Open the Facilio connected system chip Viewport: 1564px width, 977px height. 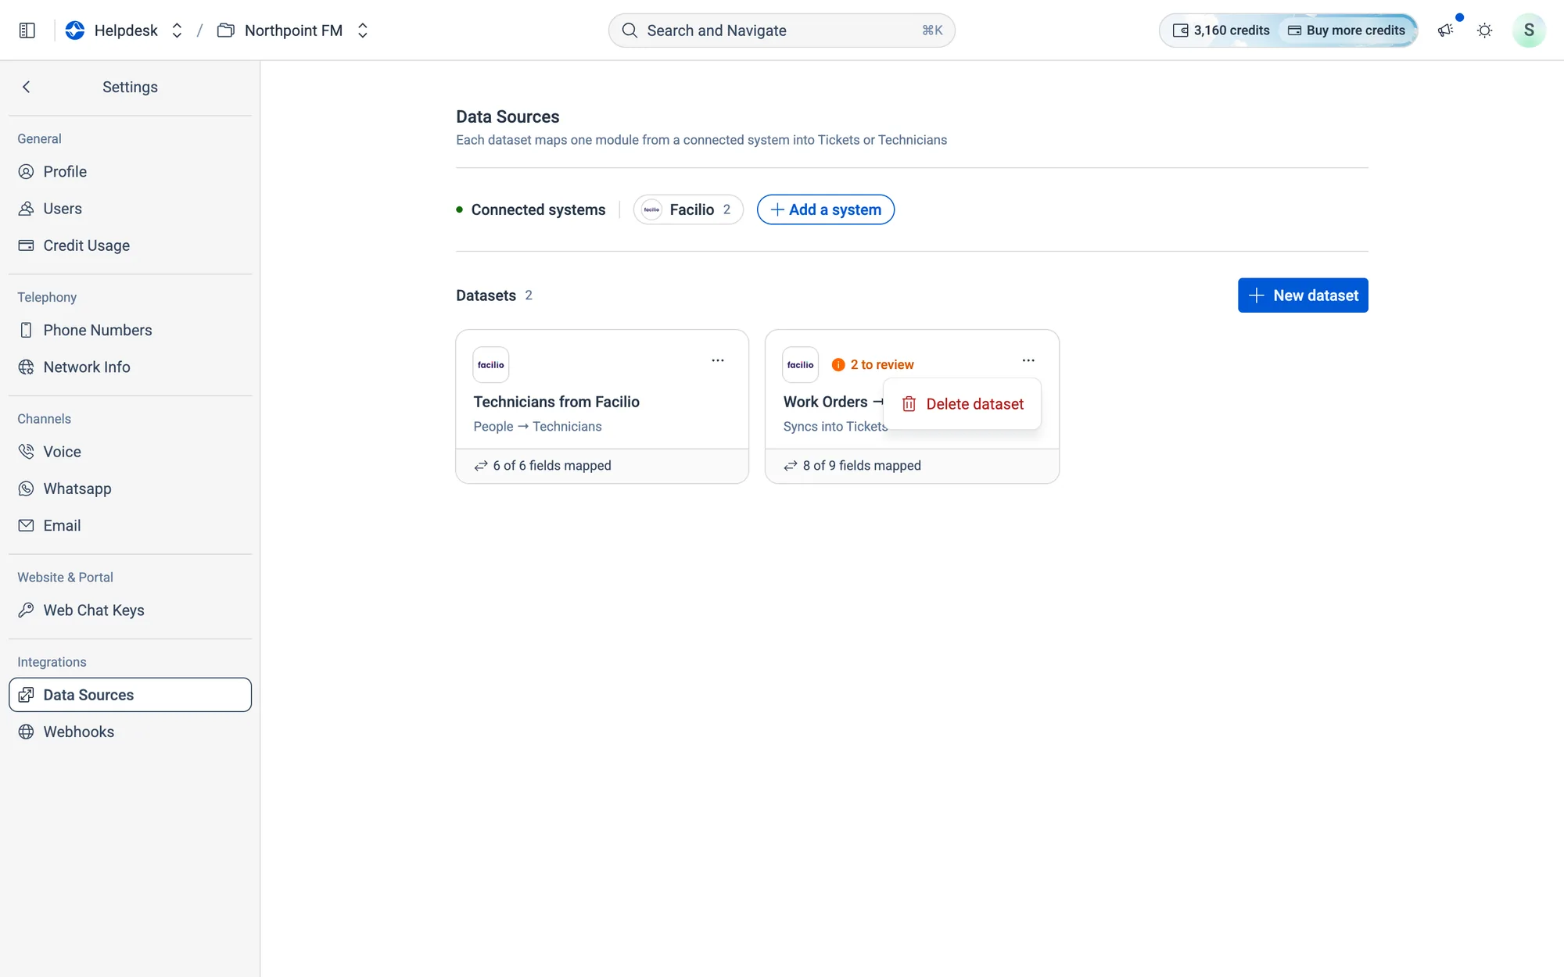point(688,209)
